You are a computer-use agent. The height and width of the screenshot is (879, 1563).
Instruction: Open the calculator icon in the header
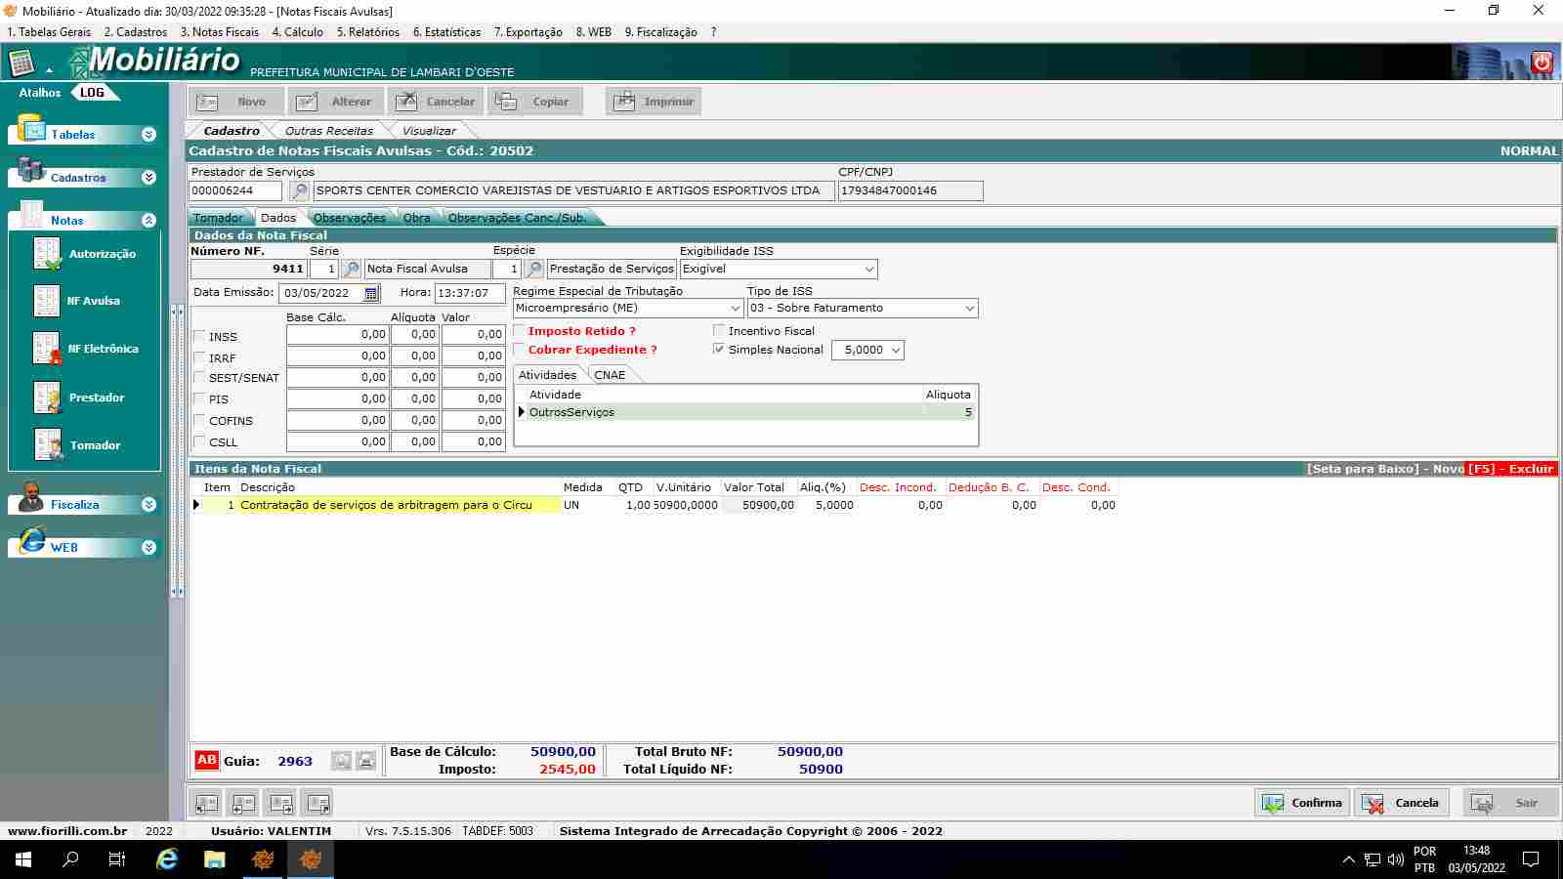pyautogui.click(x=21, y=63)
